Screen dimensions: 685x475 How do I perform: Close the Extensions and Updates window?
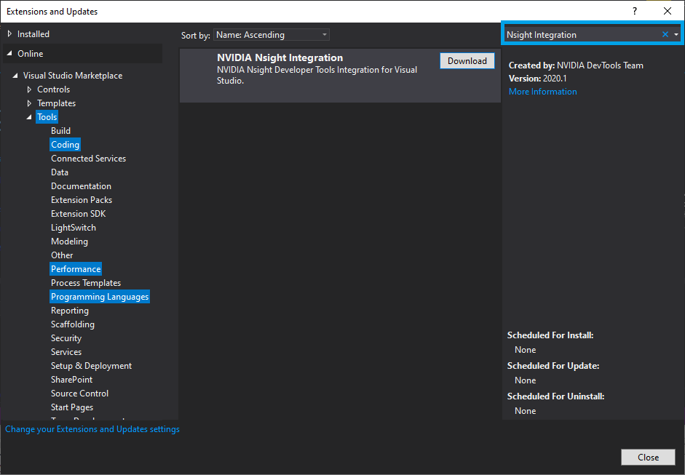(x=667, y=12)
